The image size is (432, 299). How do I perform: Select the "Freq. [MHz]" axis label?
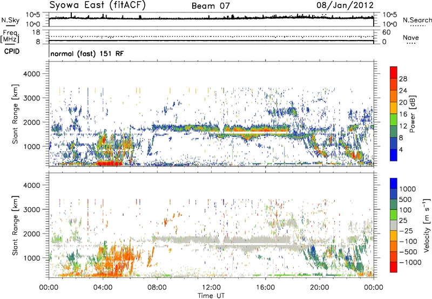click(10, 37)
